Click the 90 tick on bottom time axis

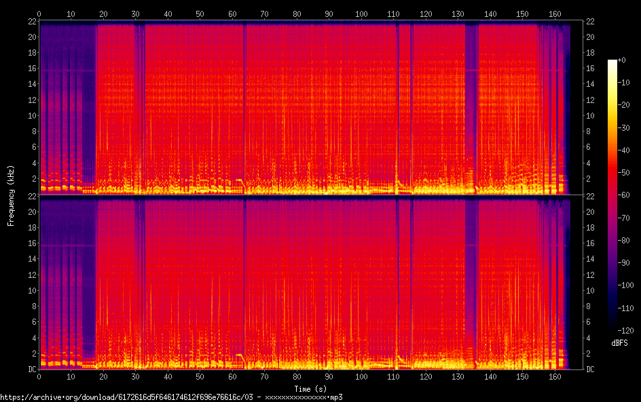click(x=329, y=377)
